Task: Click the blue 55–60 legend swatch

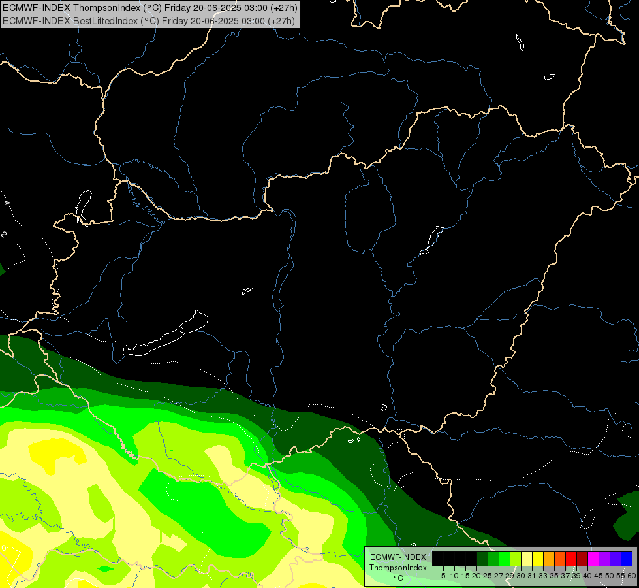Action: pyautogui.click(x=627, y=559)
